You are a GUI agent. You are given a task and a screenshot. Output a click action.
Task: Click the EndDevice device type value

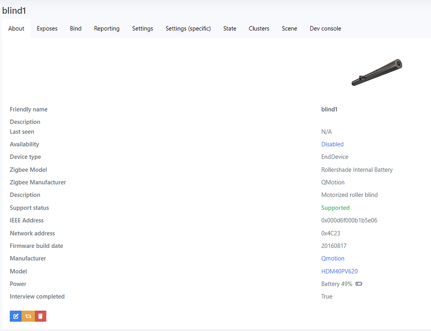pos(335,157)
